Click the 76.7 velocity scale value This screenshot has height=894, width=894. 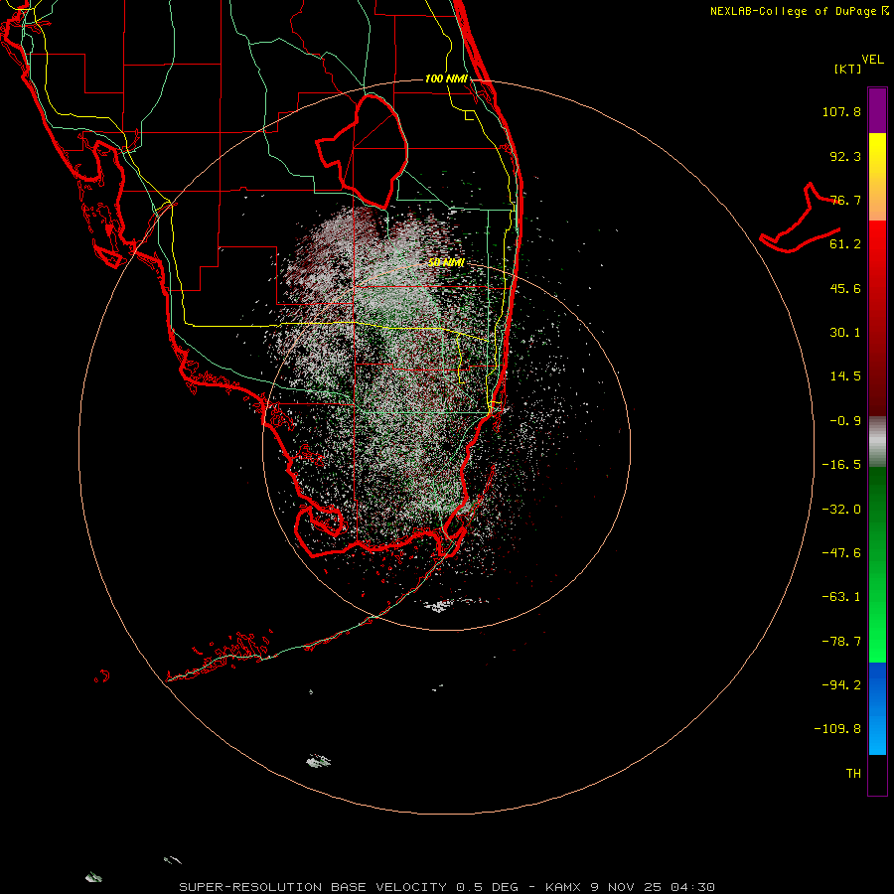point(845,200)
